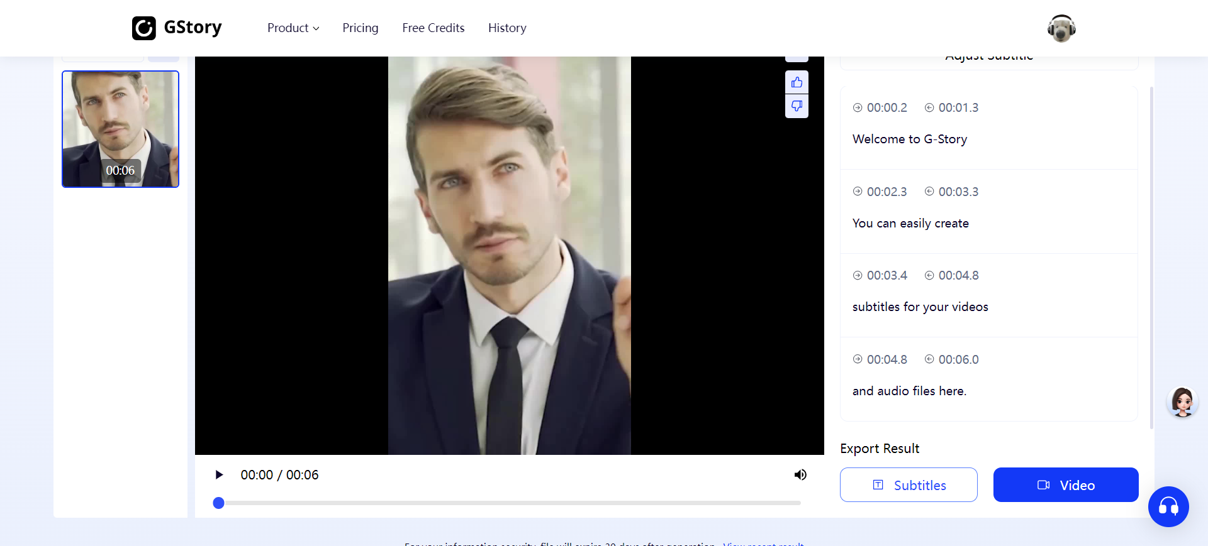Set start time 00:04.8 of fourth subtitle
The height and width of the screenshot is (546, 1208).
point(880,359)
